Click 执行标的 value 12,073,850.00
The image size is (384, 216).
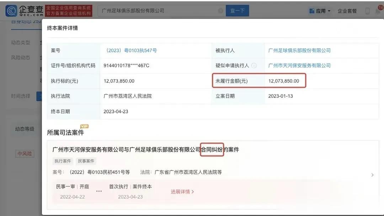[x=119, y=81]
